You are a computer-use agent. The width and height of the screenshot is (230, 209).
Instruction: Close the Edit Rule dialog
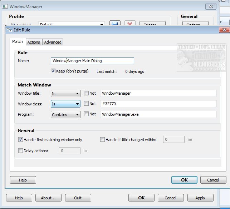pos(224,30)
